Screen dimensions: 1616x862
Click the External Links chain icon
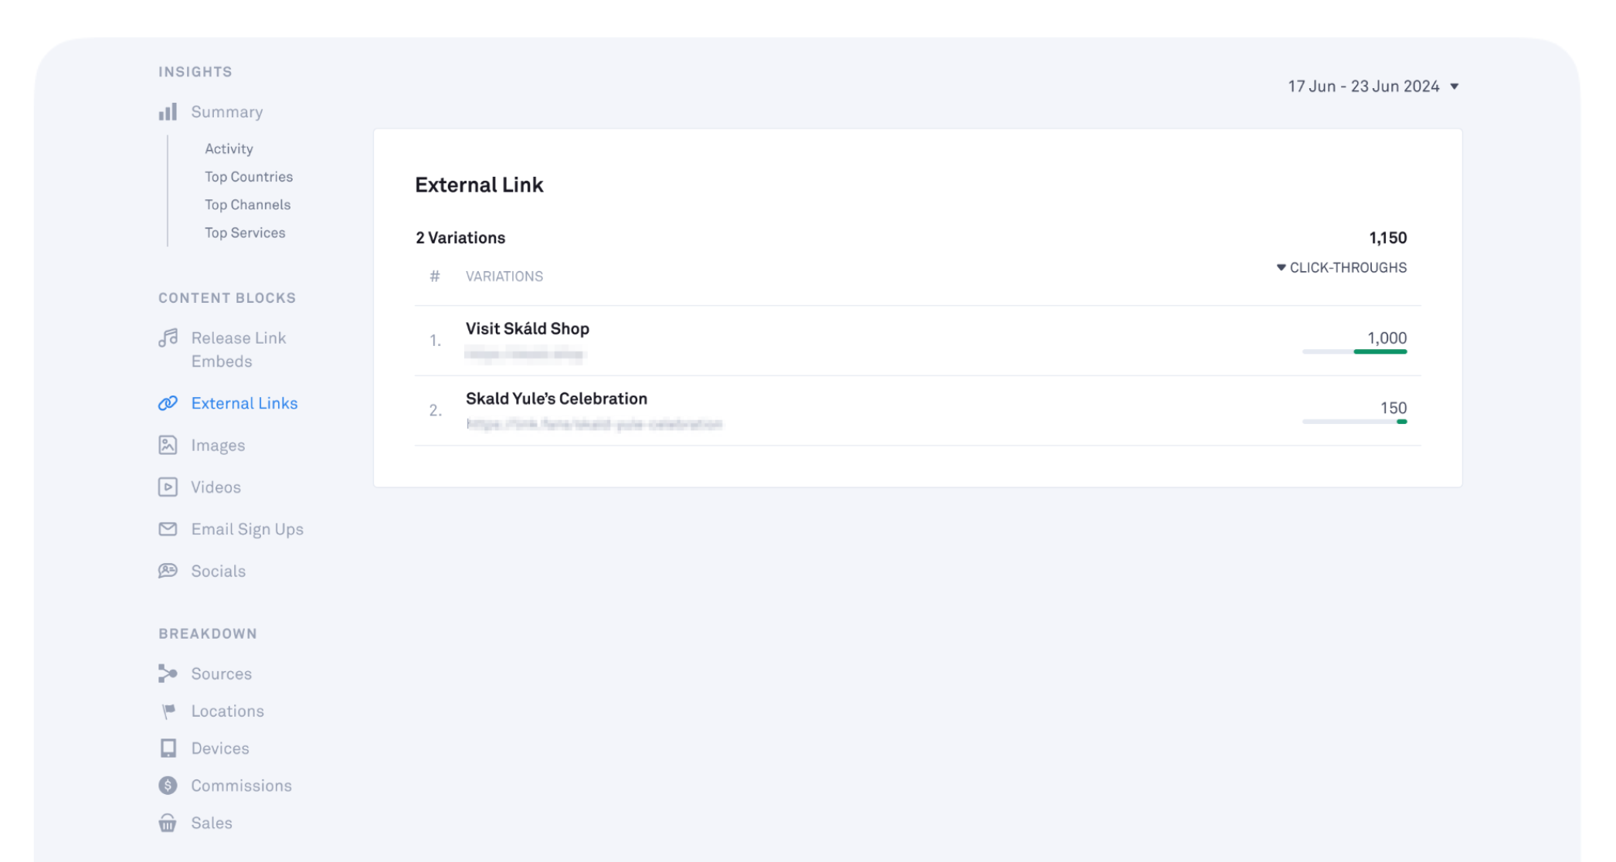168,403
